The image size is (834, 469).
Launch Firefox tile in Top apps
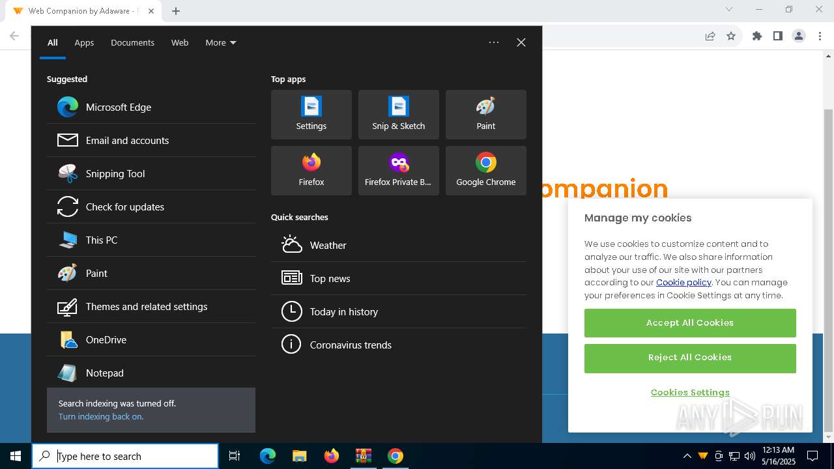coord(311,171)
